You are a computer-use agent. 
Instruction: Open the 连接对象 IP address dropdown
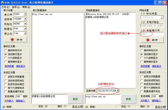(x=118, y=91)
